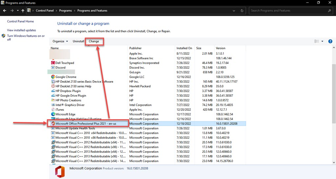Click install date 12/20/2022 cell
Image resolution: width=336 pixels, height=179 pixels.
[184, 109]
